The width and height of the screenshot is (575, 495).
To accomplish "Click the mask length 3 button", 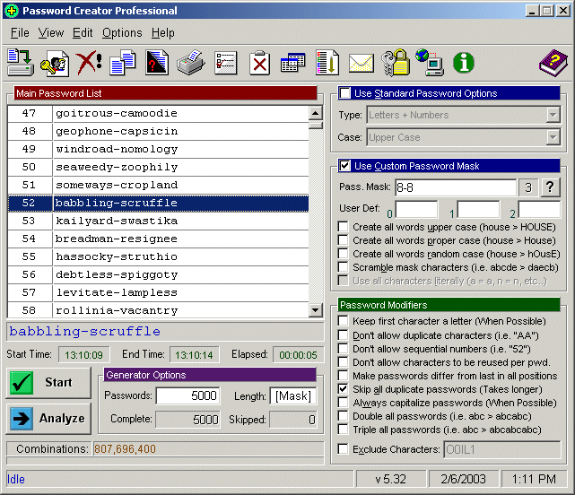I will [528, 187].
